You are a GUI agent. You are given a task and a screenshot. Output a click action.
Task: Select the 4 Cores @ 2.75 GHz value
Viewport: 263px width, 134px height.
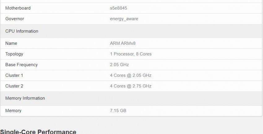[131, 86]
